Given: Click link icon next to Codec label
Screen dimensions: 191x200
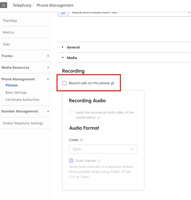Looking at the screenshot, I should (81, 140).
